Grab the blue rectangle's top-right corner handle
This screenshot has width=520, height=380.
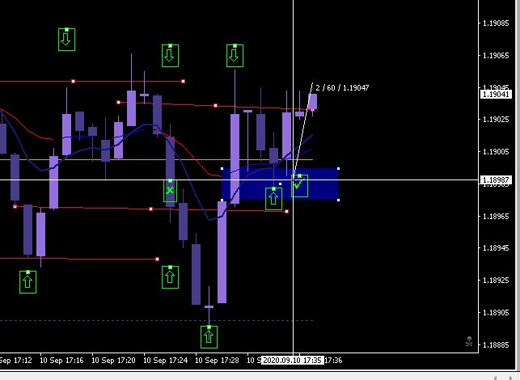coord(338,169)
